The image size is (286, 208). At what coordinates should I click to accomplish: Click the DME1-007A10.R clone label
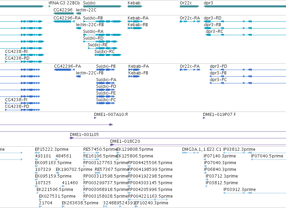pos(111,114)
